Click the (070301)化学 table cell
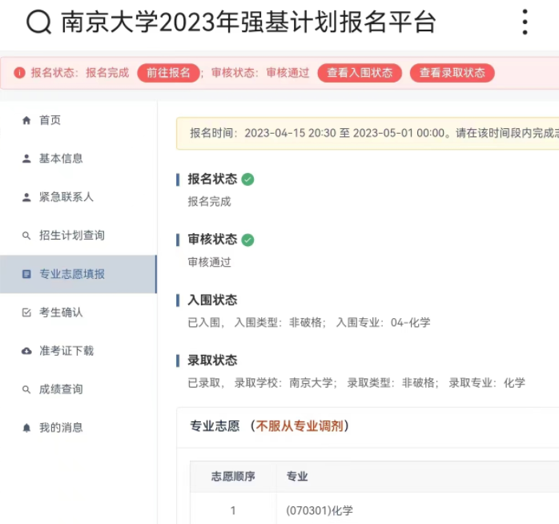This screenshot has height=524, width=559. [319, 511]
